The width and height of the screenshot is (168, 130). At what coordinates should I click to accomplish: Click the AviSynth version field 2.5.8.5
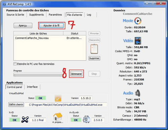click(x=98, y=120)
